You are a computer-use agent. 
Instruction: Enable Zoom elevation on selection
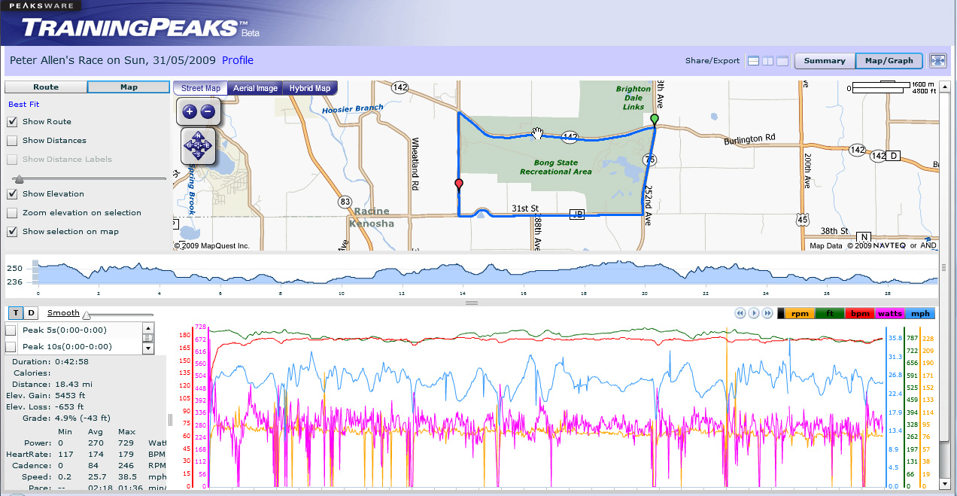pyautogui.click(x=12, y=212)
